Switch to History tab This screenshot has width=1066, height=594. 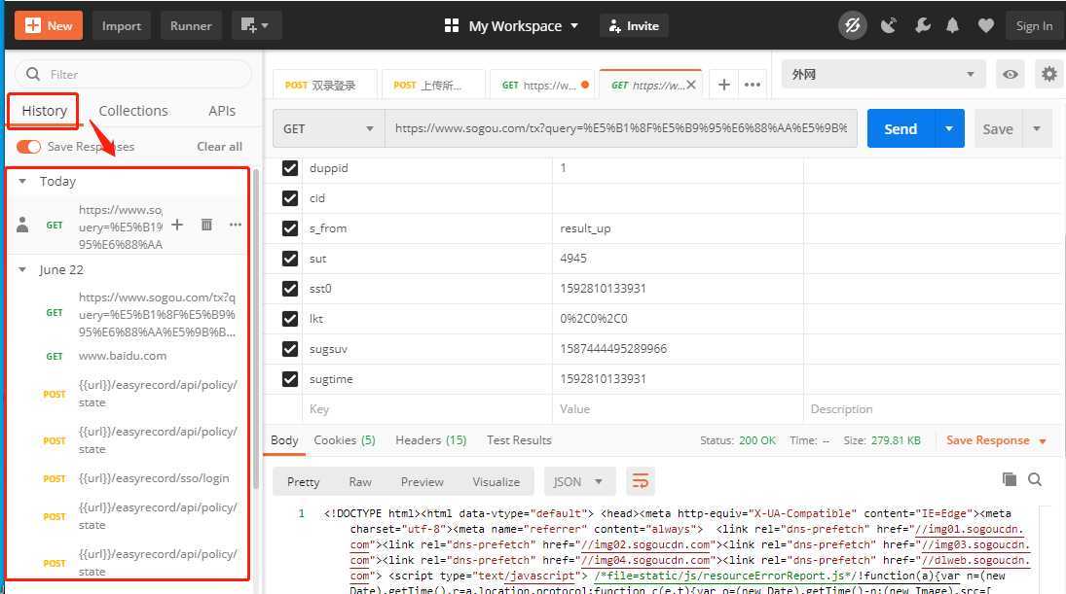(44, 111)
